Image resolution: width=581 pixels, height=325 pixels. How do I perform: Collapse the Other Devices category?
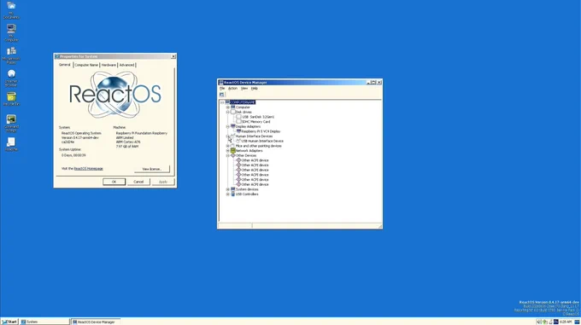pyautogui.click(x=228, y=155)
